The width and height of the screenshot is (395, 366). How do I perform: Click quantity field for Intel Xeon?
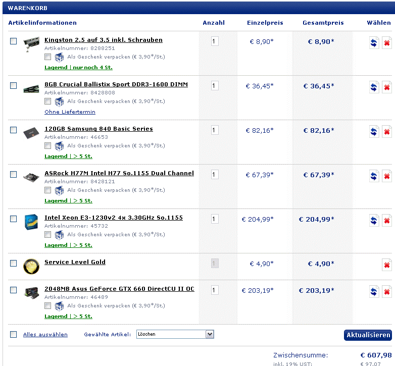click(x=215, y=219)
